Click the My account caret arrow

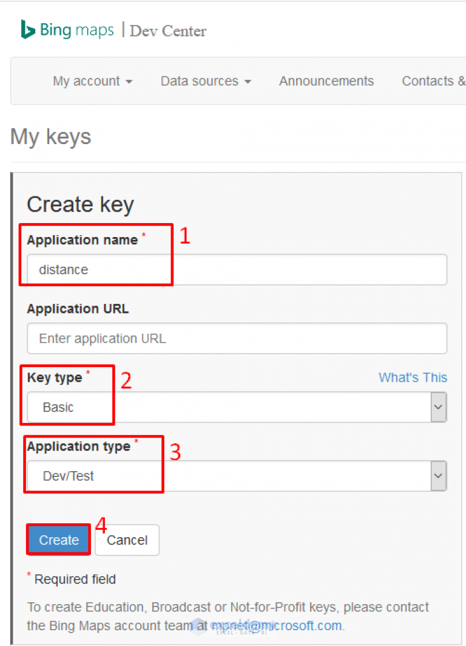click(x=129, y=82)
